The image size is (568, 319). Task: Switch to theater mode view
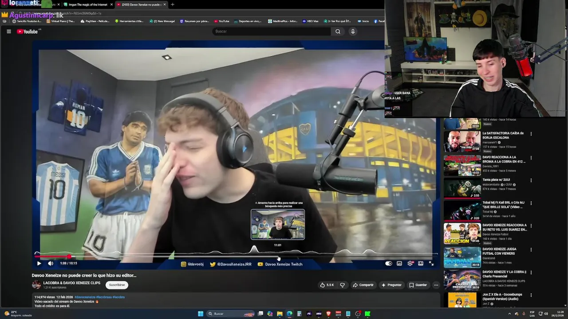click(421, 264)
